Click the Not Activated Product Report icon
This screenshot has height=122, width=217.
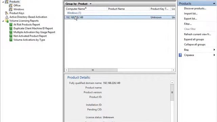point(11,36)
